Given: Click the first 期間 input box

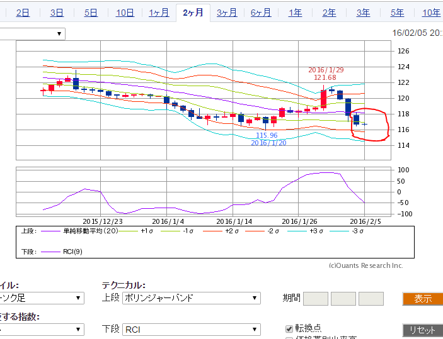Looking at the screenshot, I should pyautogui.click(x=315, y=299).
